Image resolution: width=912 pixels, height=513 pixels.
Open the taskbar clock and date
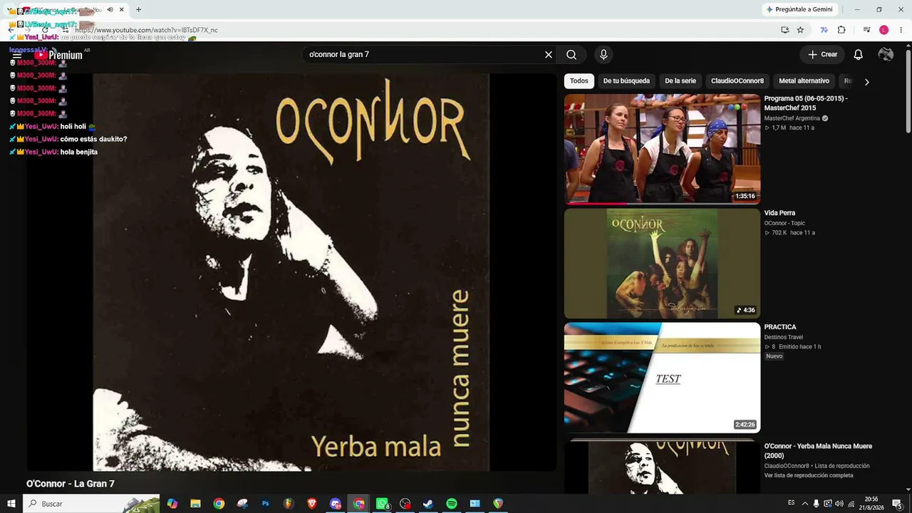click(x=871, y=504)
